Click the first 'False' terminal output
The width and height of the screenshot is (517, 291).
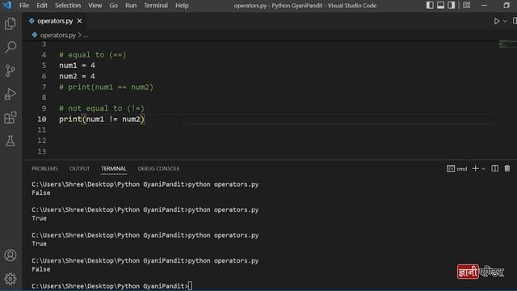click(41, 192)
